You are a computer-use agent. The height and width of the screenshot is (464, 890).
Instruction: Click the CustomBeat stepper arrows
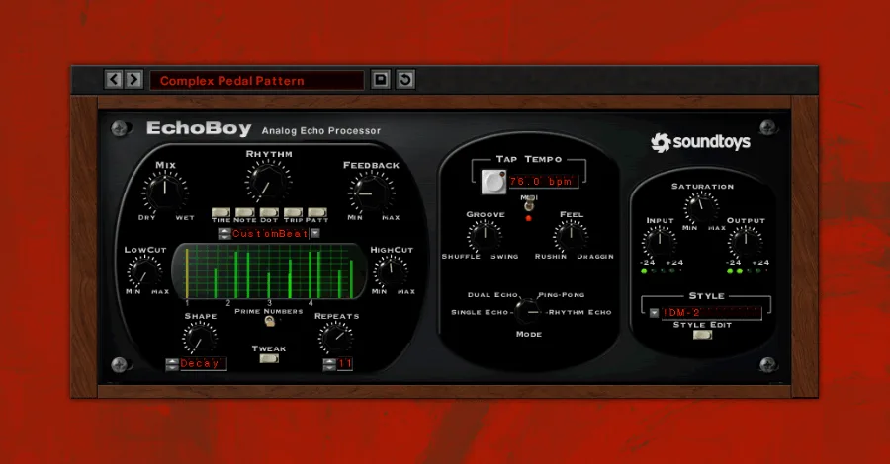(224, 233)
